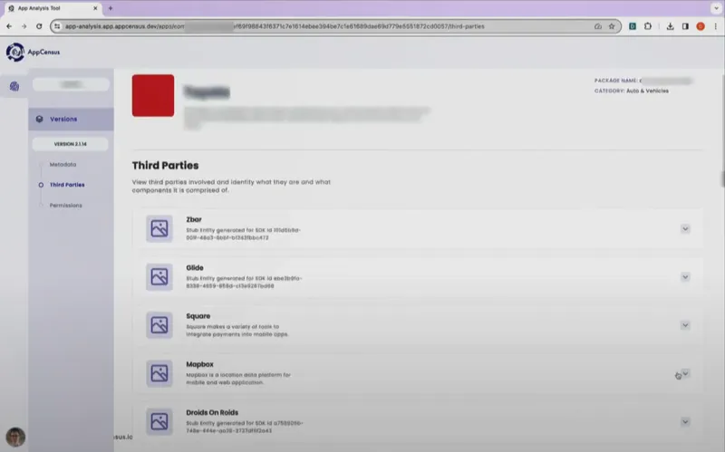Click the Mapbox title text
Viewport: 725px width, 452px height.
[x=199, y=365]
